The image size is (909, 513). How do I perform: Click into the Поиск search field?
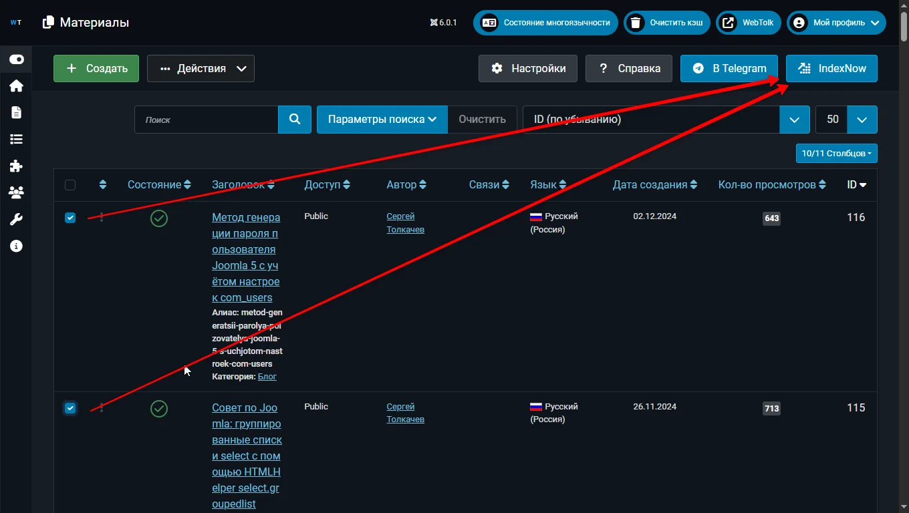(207, 120)
